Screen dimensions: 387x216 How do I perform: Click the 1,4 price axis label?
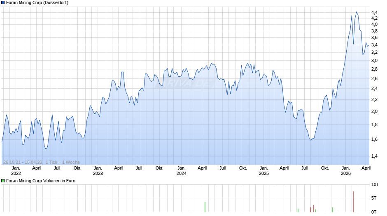click(374, 156)
